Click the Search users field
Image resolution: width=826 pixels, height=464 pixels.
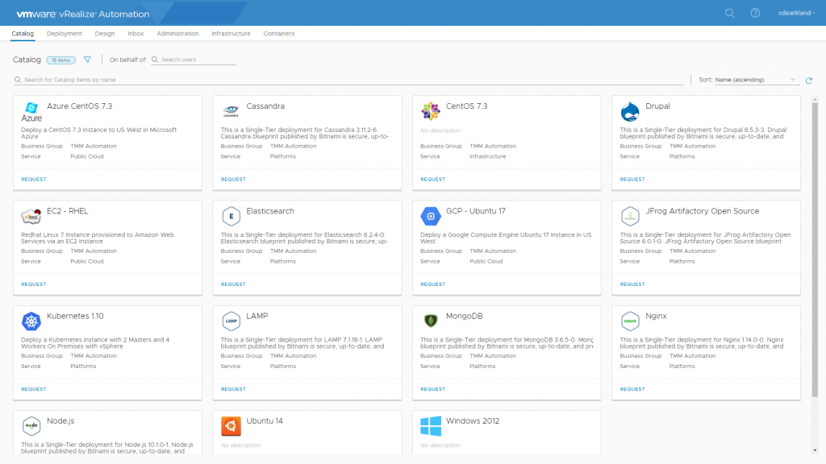[194, 60]
